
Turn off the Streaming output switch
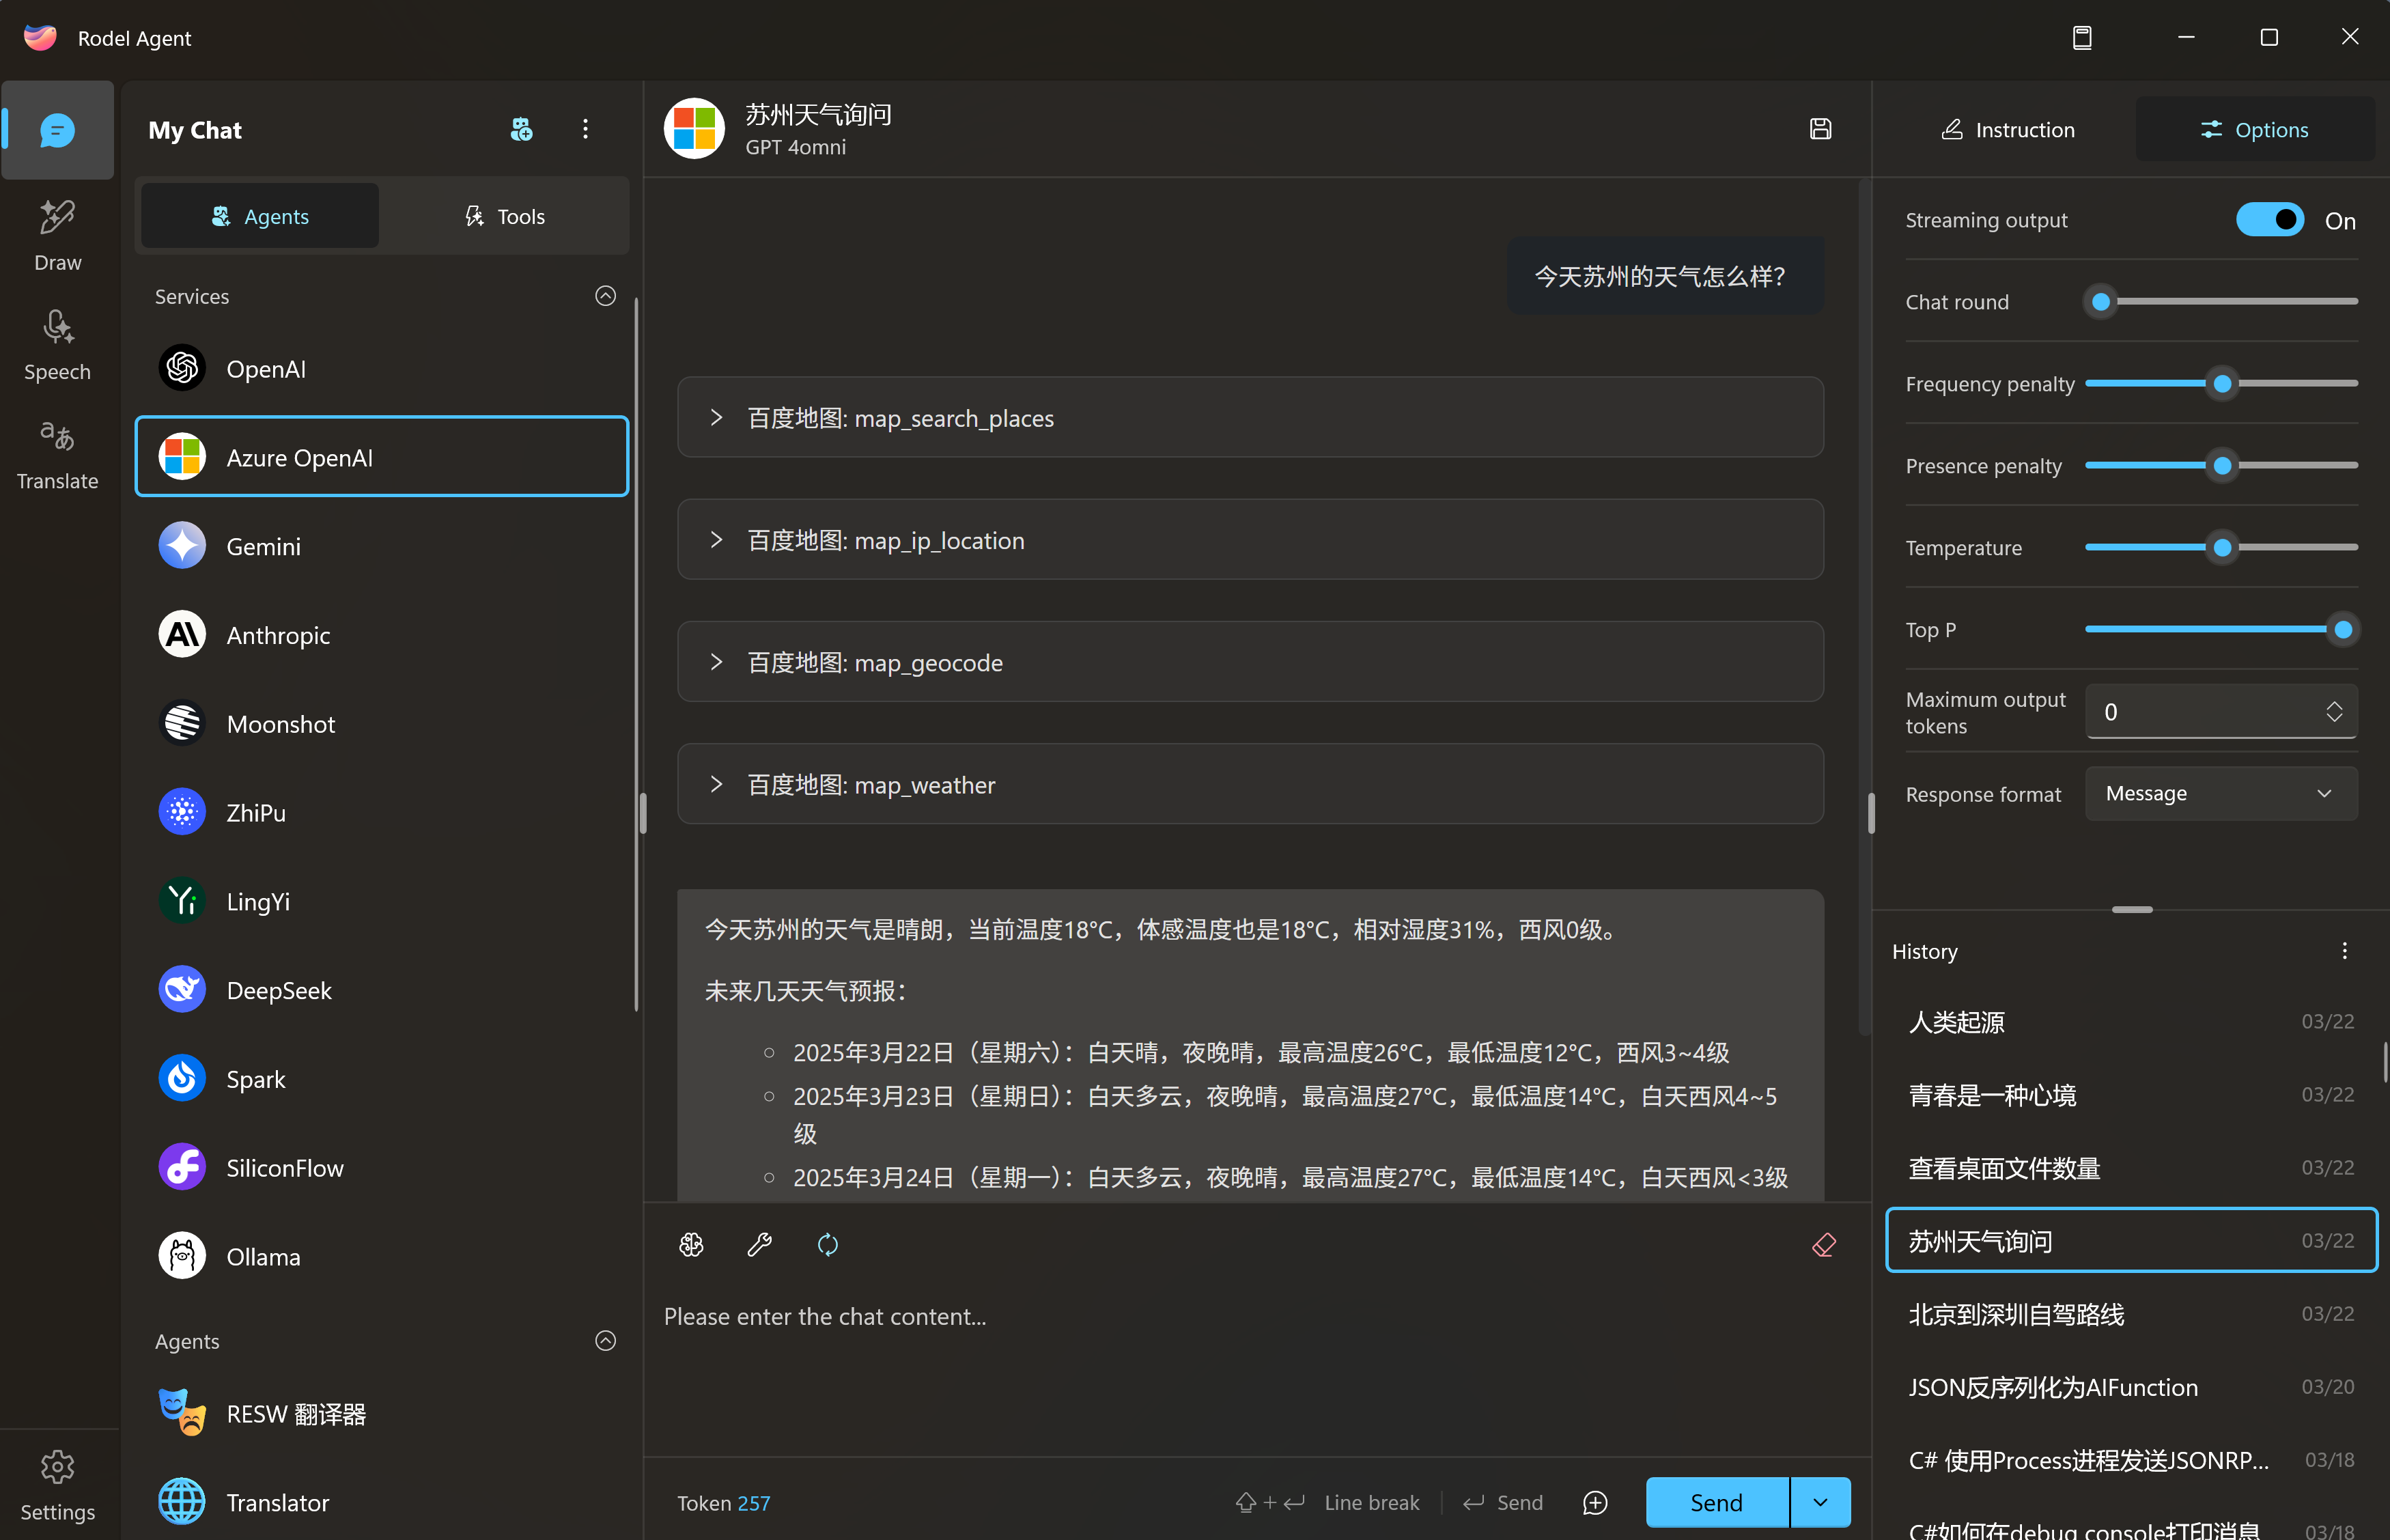point(2269,220)
